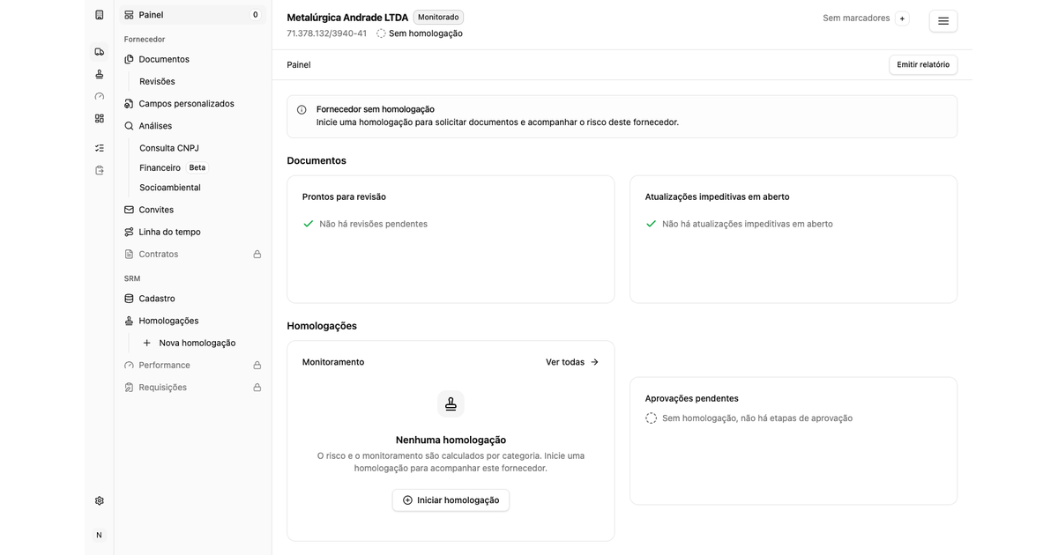Click Metalúrgica Andrade LTDA title
The height and width of the screenshot is (555, 1058).
[x=347, y=18]
